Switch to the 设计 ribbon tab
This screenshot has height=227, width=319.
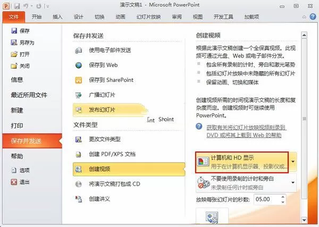[78, 17]
